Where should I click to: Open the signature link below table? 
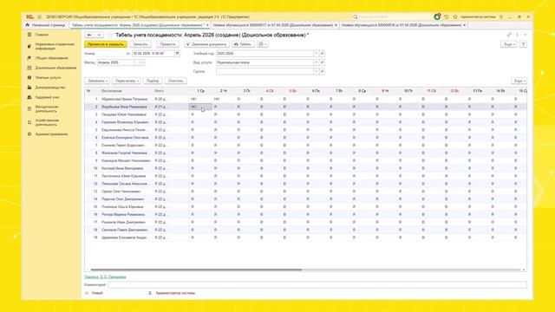pos(105,277)
